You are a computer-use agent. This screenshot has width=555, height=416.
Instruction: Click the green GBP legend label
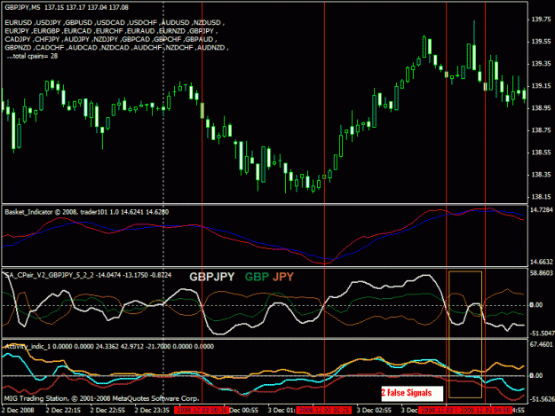pos(257,277)
